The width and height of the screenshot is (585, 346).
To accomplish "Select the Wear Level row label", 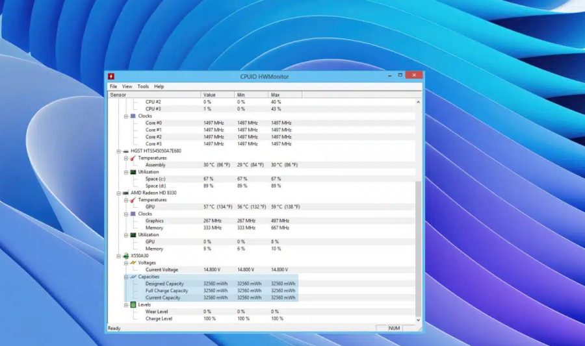I will click(x=156, y=312).
